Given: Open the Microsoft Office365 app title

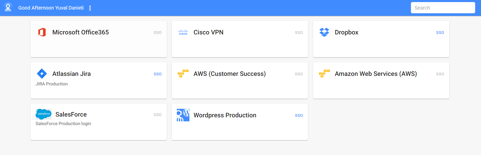Looking at the screenshot, I should tap(80, 32).
